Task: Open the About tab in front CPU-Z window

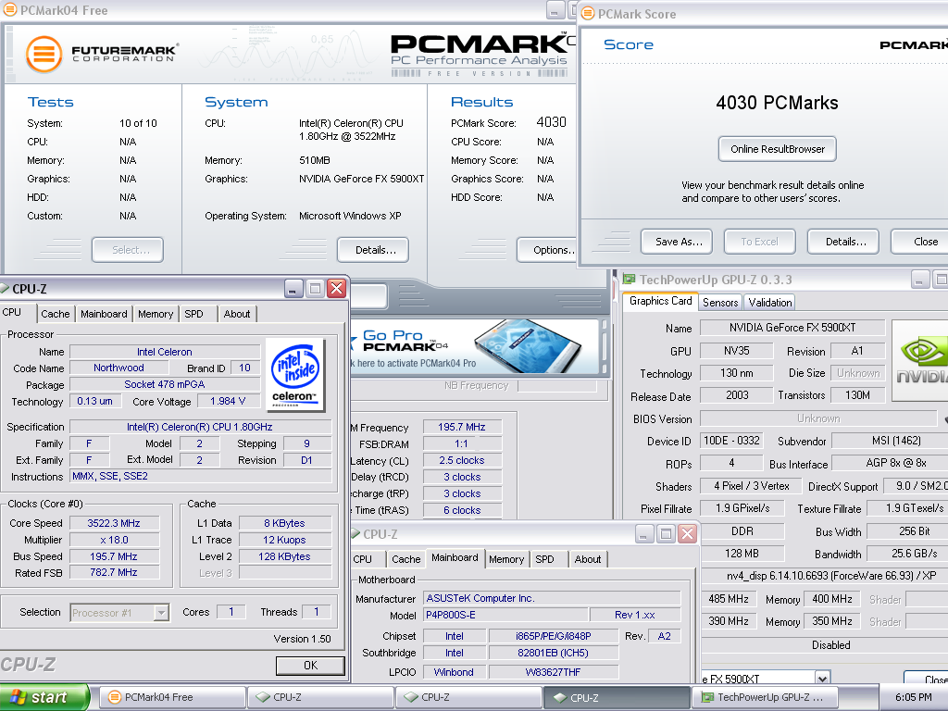Action: click(237, 314)
